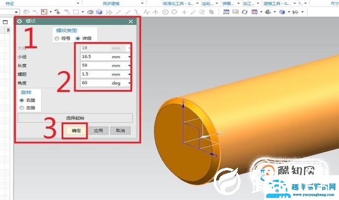Select the 详细 thread type radio button
Image resolution: width=339 pixels, height=200 pixels.
click(x=78, y=39)
